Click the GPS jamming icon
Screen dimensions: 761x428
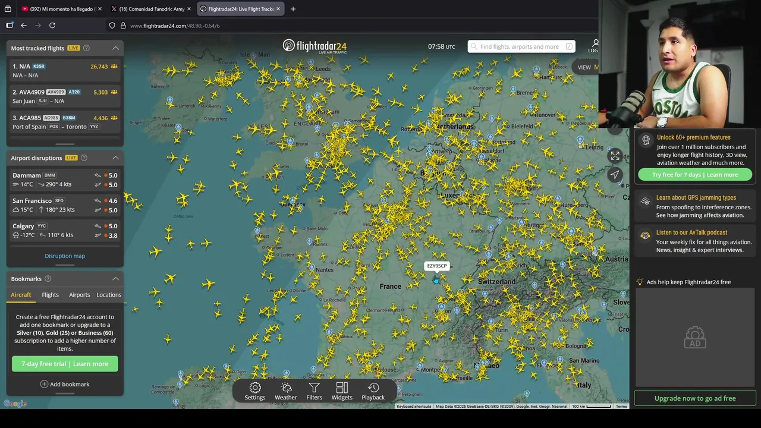(x=645, y=201)
